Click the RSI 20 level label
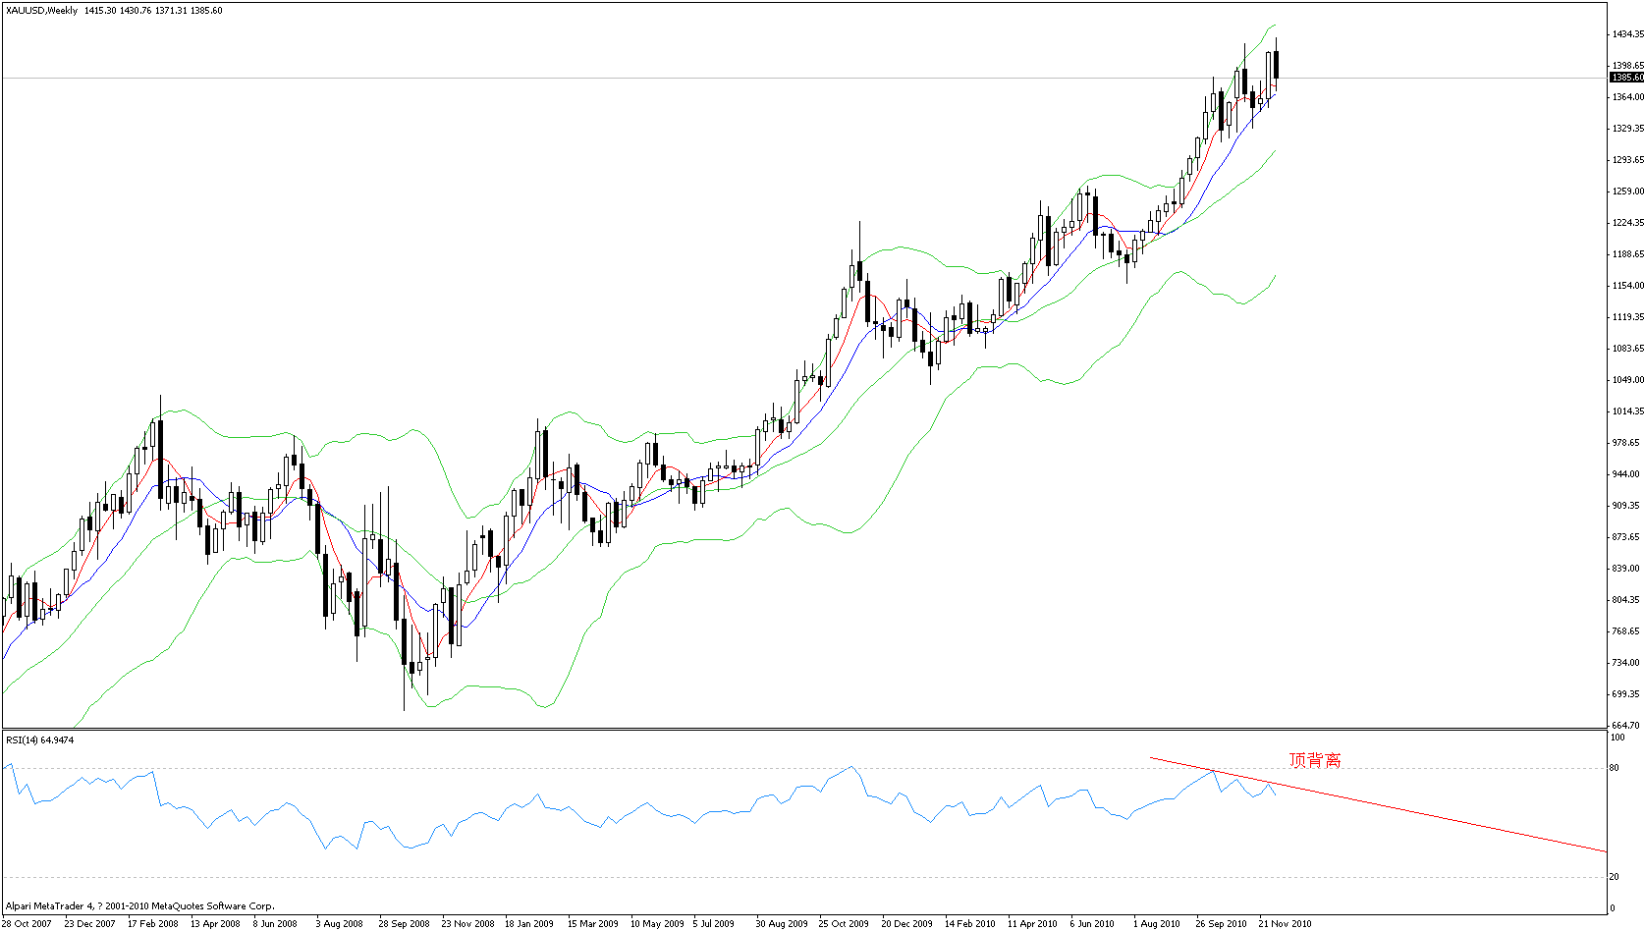This screenshot has width=1644, height=931. point(1615,877)
